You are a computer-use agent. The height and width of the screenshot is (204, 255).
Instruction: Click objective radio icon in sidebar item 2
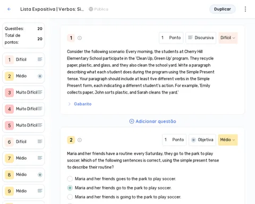click(x=40, y=76)
